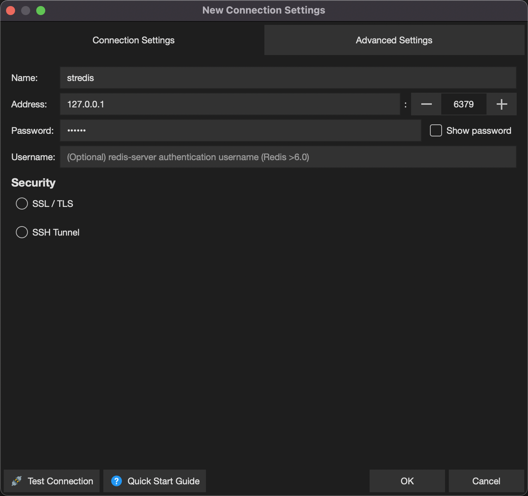
Task: Enable the Show password checkbox
Action: [x=436, y=130]
